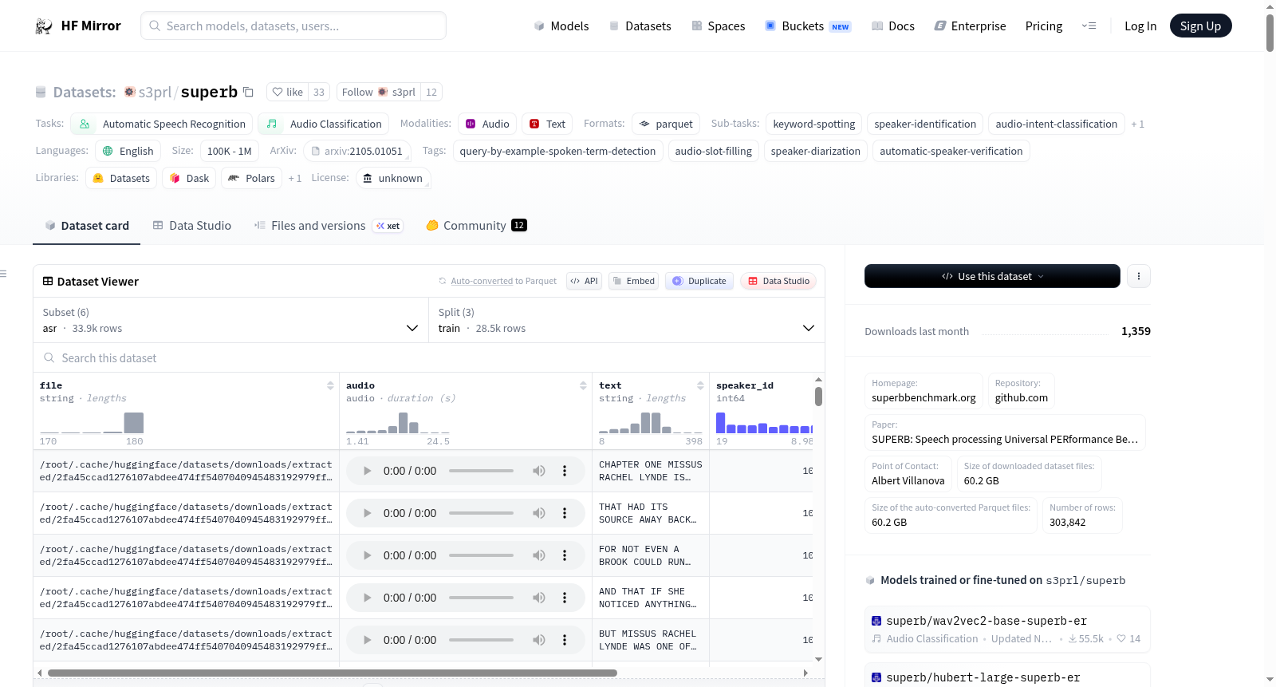The image size is (1276, 687).
Task: Seek audio slider in the THAT HAD ITS row
Action: (481, 513)
